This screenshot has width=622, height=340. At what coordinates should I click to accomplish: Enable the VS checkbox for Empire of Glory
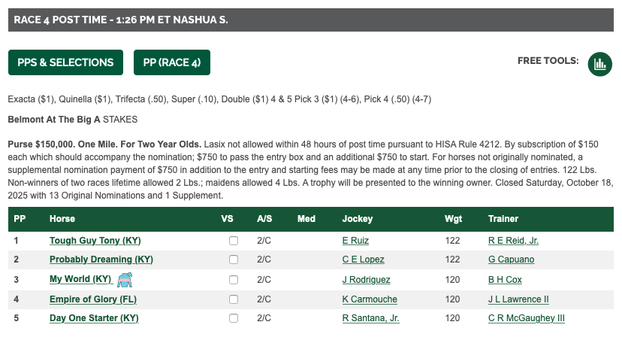point(234,299)
